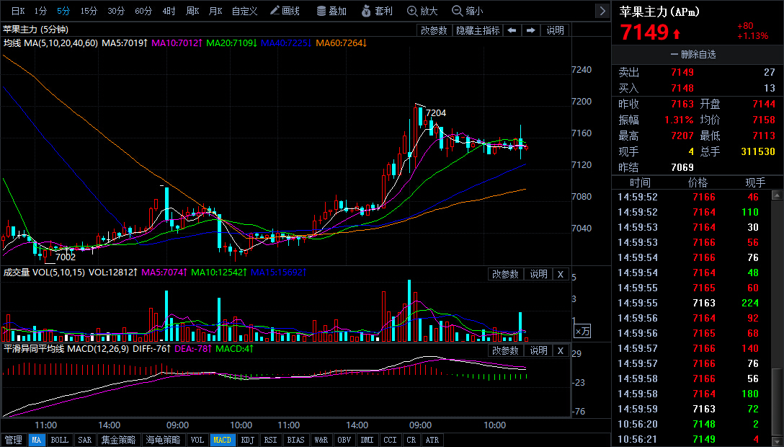Click 隐藏主指标 to hide main indicator

[x=478, y=30]
